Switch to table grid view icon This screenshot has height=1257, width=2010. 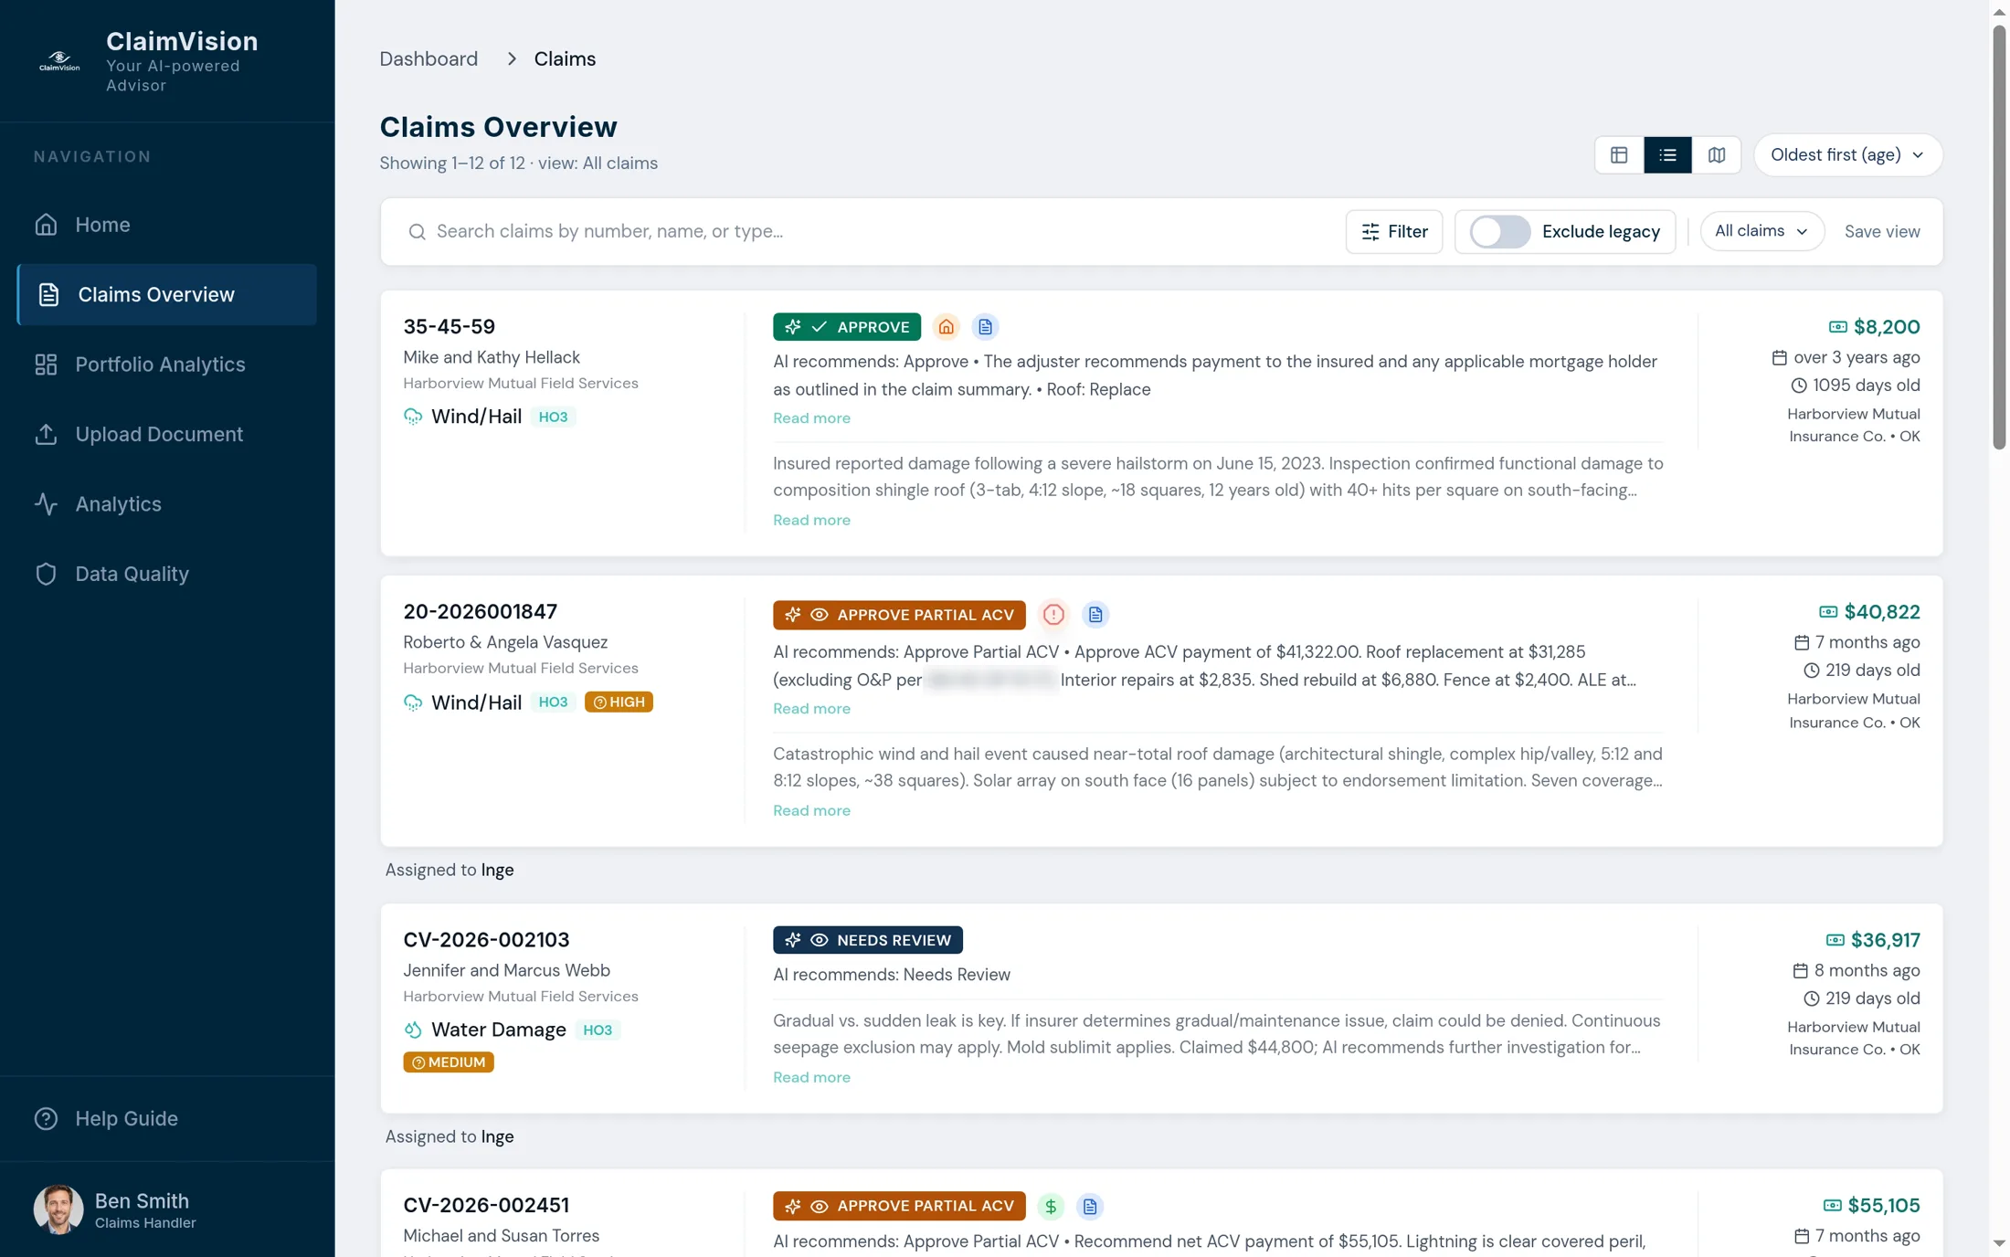pyautogui.click(x=1619, y=155)
